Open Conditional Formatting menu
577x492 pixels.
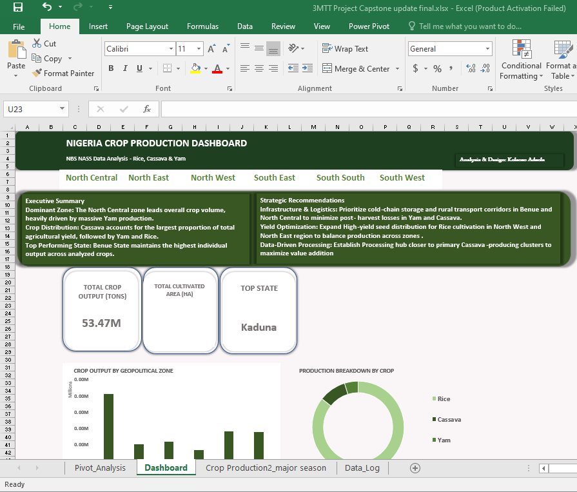[x=521, y=59]
